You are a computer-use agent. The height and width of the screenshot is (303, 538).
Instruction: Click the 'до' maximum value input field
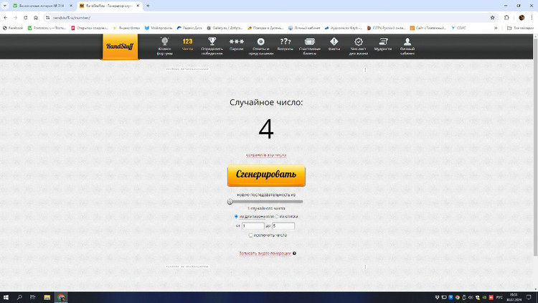(283, 225)
